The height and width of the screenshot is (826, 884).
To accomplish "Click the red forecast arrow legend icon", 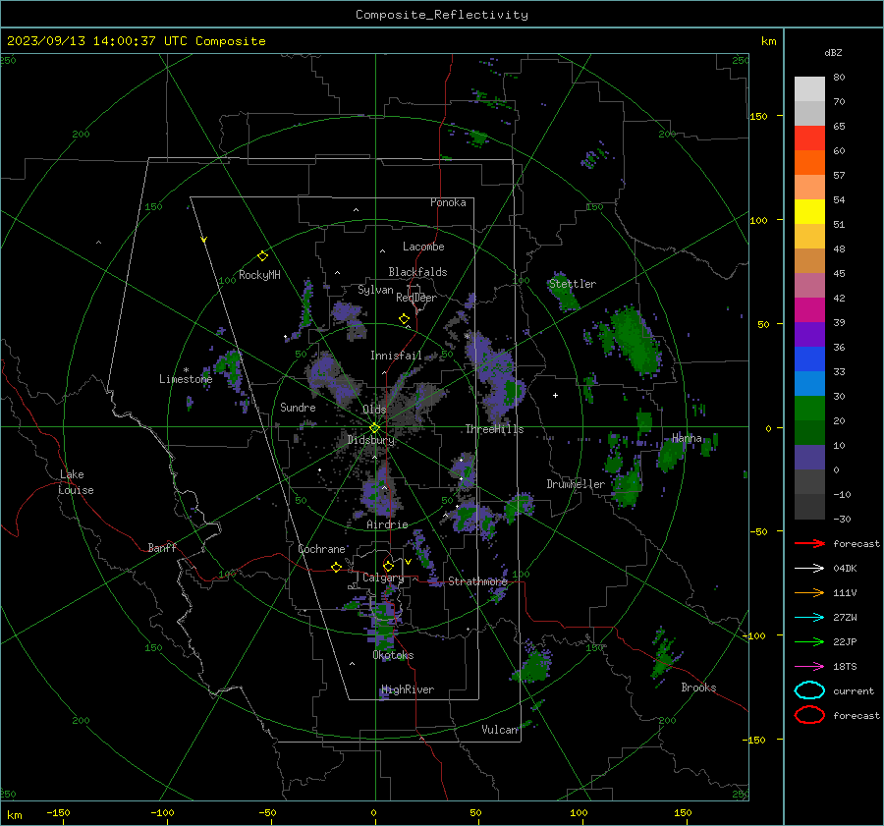I will pos(809,543).
